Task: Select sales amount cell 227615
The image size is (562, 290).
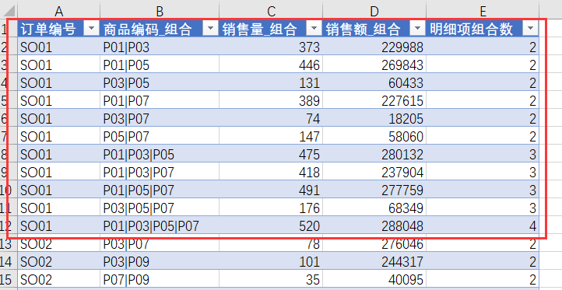Action: click(374, 100)
